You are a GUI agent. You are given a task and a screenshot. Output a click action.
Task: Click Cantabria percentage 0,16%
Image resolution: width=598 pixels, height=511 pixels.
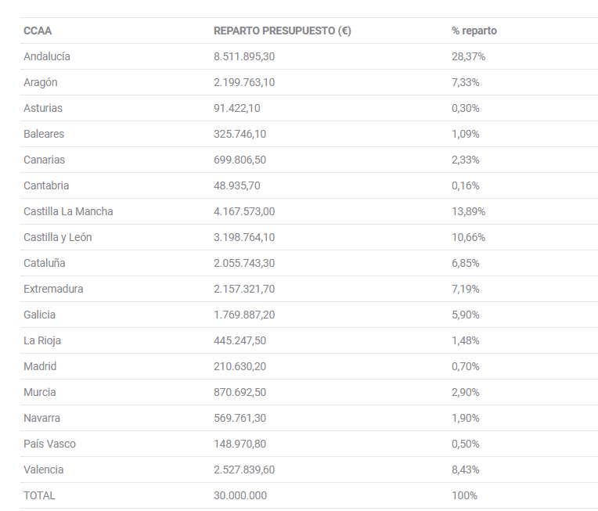465,185
